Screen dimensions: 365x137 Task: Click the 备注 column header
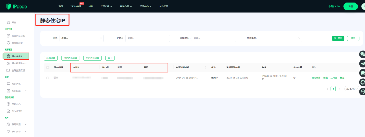264,67
